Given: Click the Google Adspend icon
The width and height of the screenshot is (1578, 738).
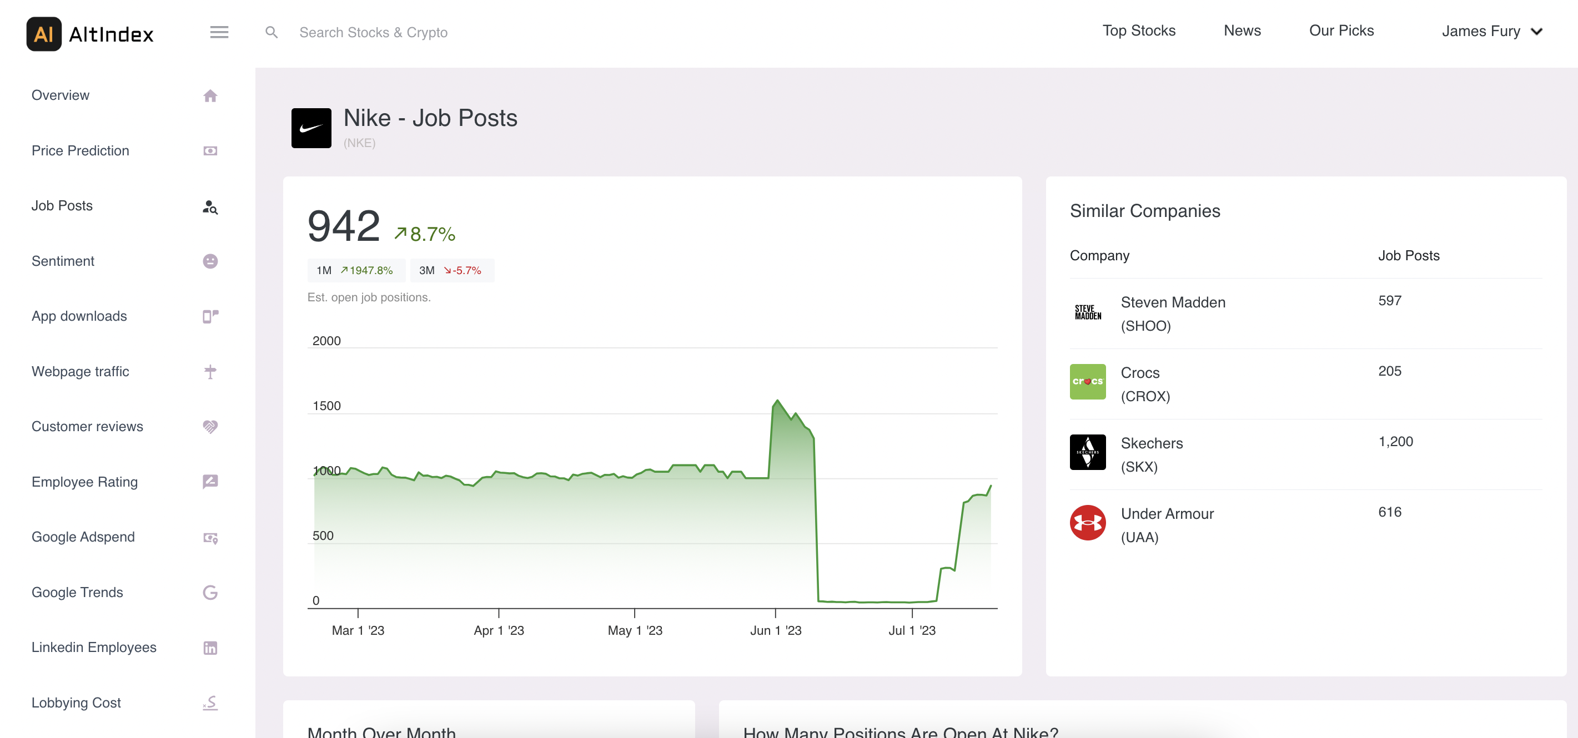Looking at the screenshot, I should (210, 538).
